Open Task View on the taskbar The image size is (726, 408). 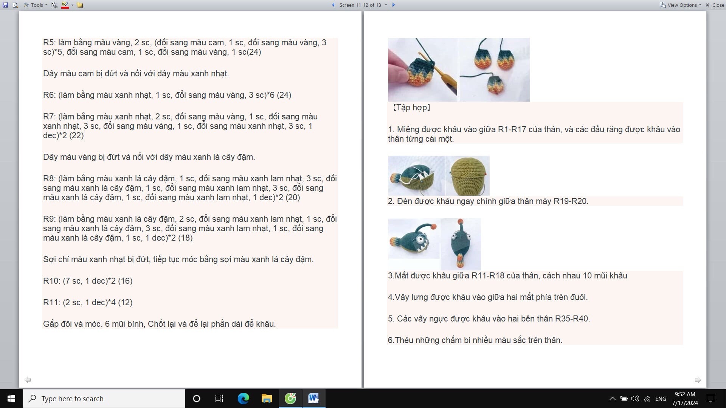pos(219,399)
